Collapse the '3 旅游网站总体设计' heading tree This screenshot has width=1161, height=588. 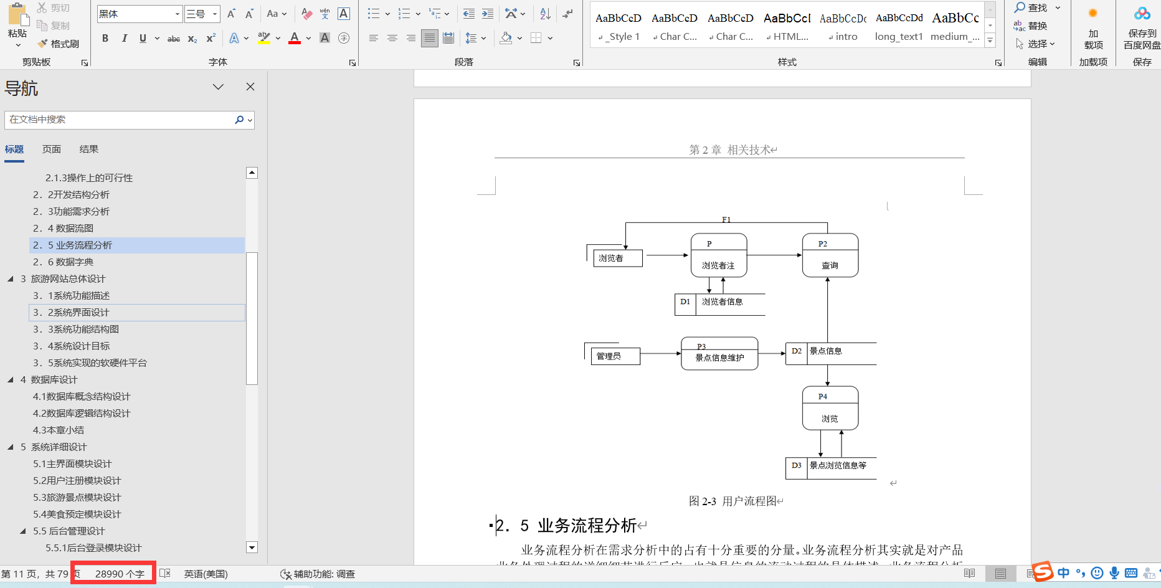point(10,278)
